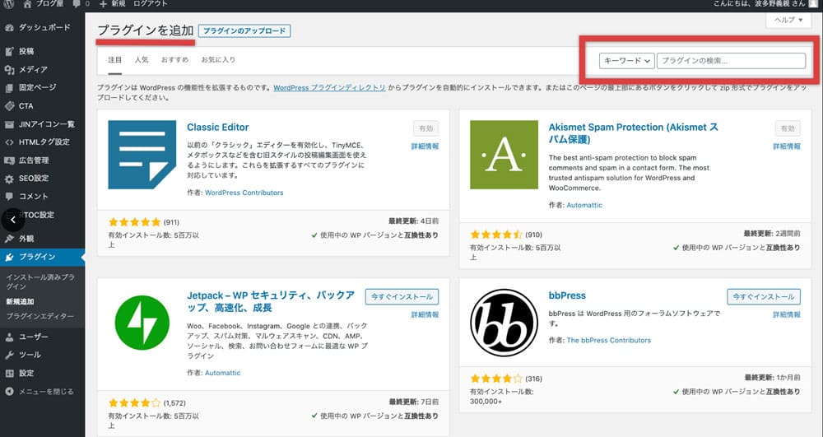Click the 広告管理 sidebar icon
The image size is (823, 437).
tap(9, 160)
